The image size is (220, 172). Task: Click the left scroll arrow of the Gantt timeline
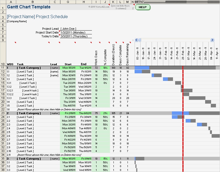(x=136, y=40)
